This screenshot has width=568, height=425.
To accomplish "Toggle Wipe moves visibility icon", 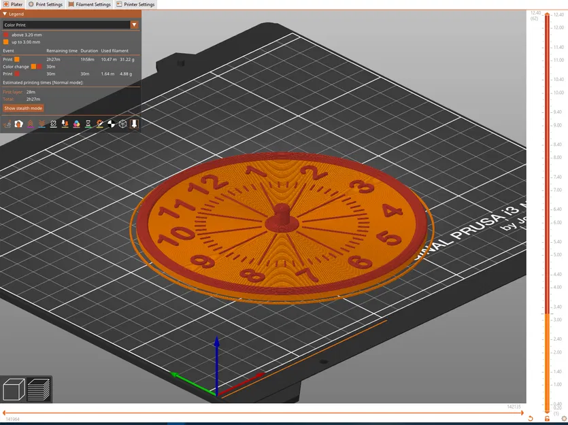I will point(19,124).
